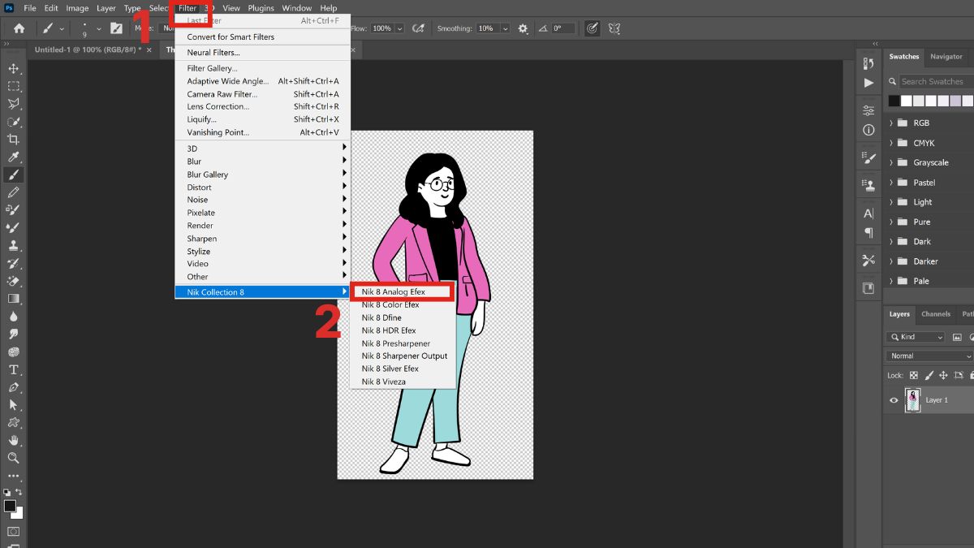Toggle Quick Mask mode
The width and height of the screenshot is (974, 548).
13,532
